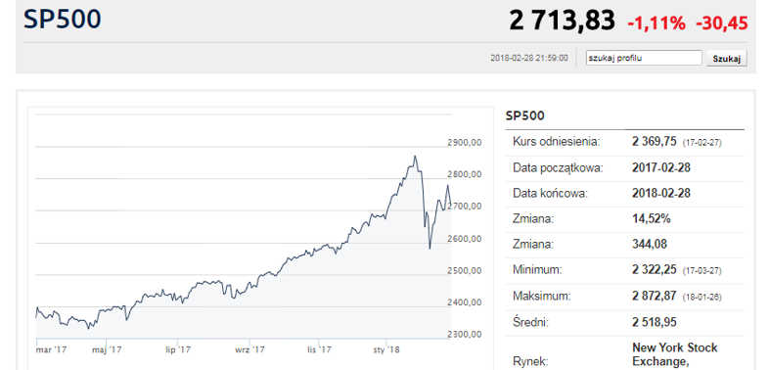Select the current price 2 713,83
This screenshot has height=370, width=769.
pos(562,22)
